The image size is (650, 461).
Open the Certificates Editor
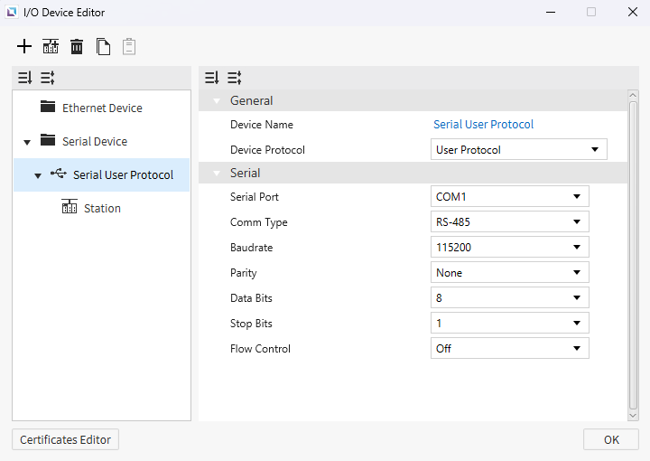click(65, 440)
